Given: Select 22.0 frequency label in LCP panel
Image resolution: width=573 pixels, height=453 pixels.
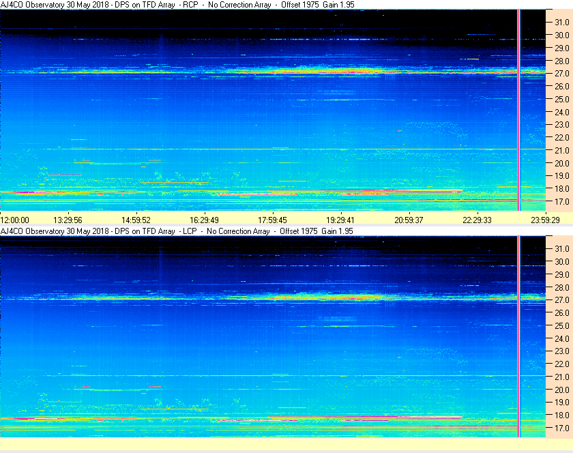Looking at the screenshot, I should 562,364.
